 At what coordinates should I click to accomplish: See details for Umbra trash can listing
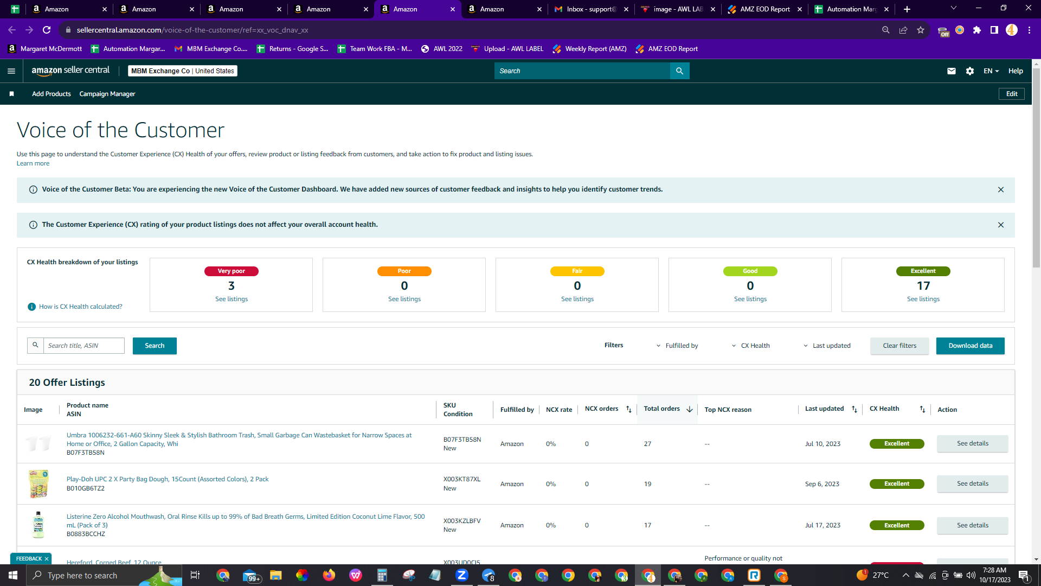[x=973, y=443]
